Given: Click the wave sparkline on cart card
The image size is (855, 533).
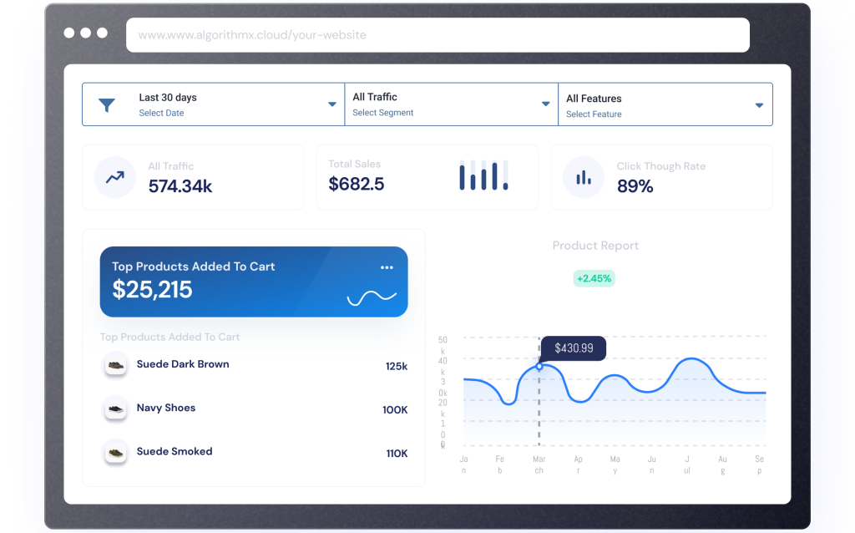Looking at the screenshot, I should [372, 297].
